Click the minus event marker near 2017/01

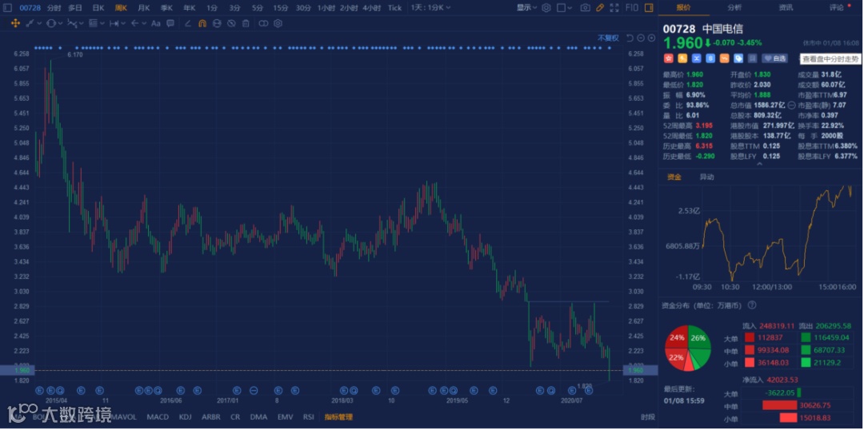click(254, 390)
